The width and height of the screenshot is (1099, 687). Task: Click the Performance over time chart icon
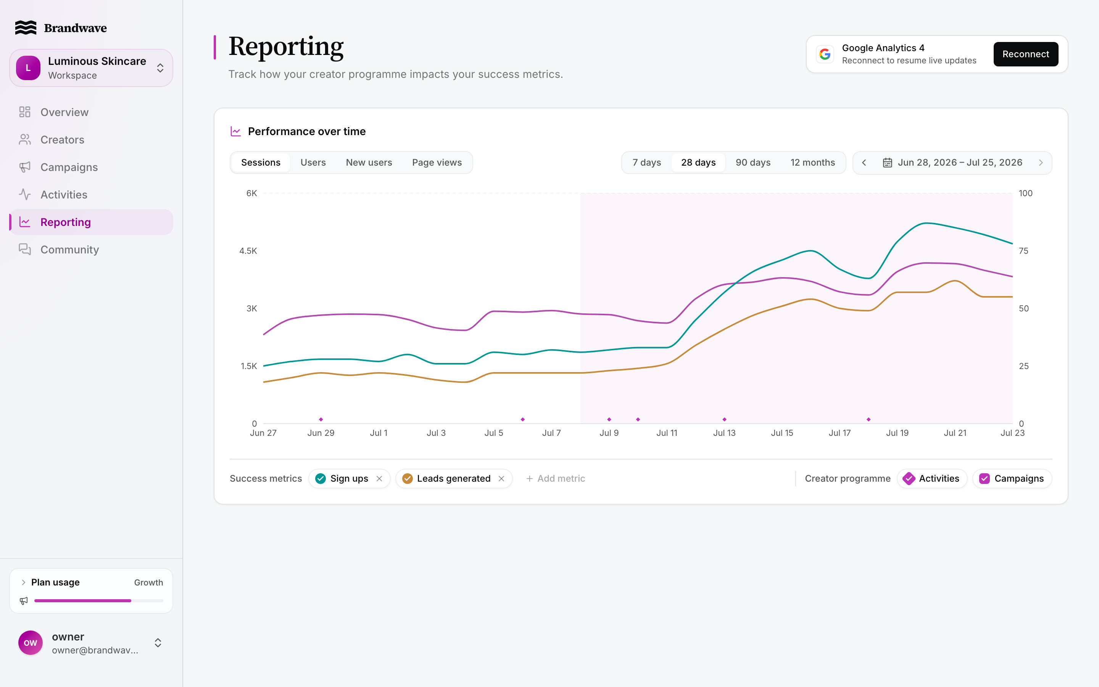tap(236, 131)
